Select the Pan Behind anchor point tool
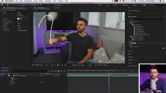This screenshot has height=93, width=166. pyautogui.click(x=18, y=5)
